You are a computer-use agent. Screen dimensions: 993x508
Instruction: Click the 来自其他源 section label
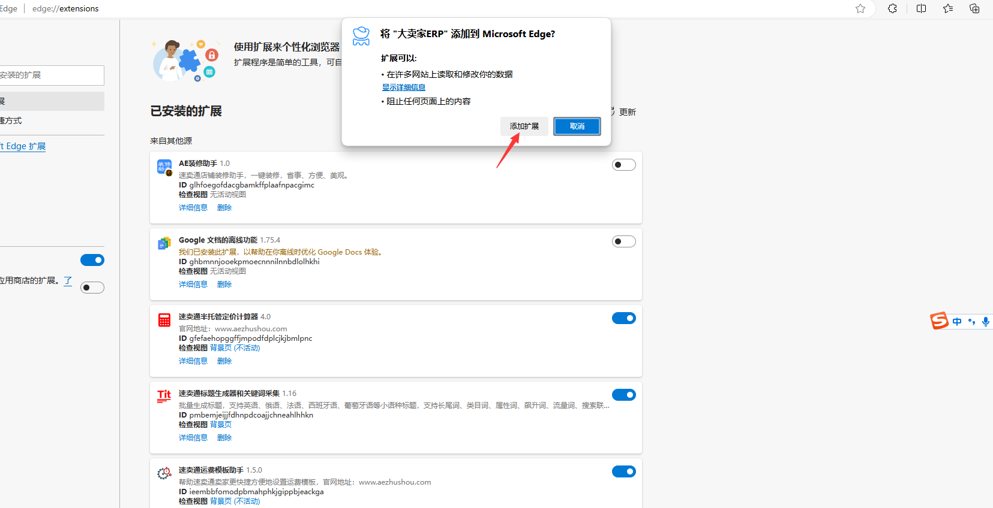click(x=171, y=141)
